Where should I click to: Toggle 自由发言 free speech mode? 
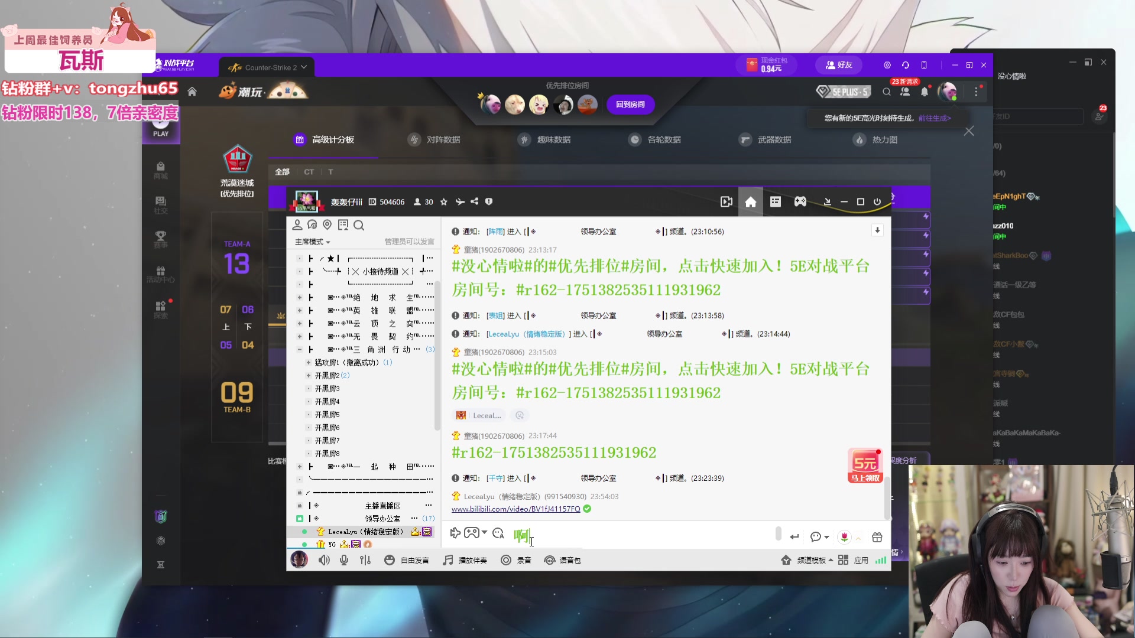coord(407,560)
